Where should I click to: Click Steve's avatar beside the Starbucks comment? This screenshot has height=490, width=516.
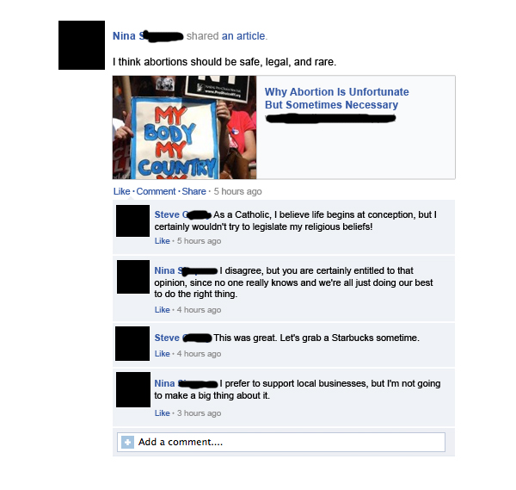click(132, 344)
